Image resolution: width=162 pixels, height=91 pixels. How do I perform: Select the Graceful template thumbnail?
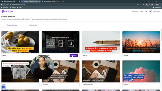click(x=141, y=71)
